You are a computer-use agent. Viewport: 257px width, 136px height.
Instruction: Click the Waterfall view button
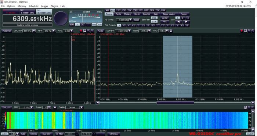(7, 31)
